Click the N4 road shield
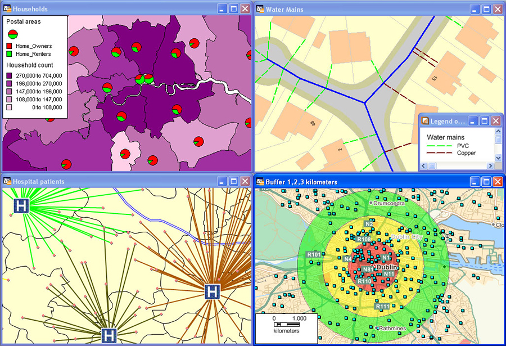 click(347, 259)
